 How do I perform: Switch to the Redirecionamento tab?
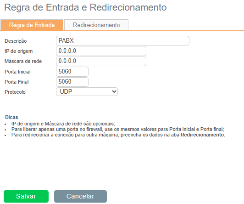click(96, 25)
